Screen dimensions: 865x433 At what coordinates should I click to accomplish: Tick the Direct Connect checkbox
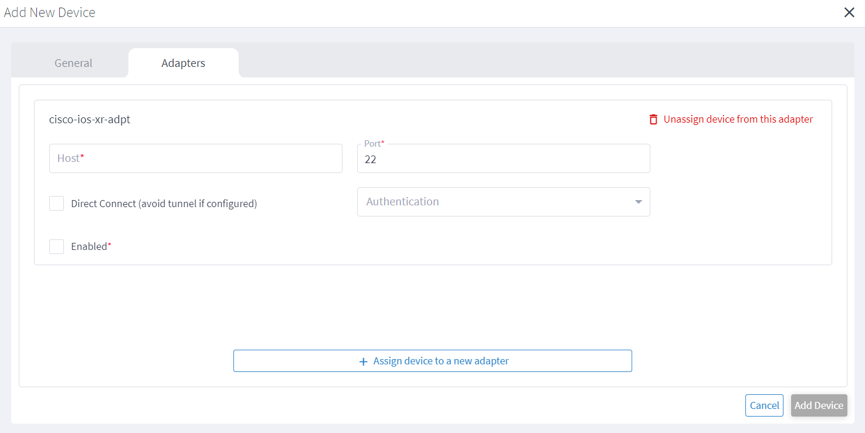click(57, 204)
